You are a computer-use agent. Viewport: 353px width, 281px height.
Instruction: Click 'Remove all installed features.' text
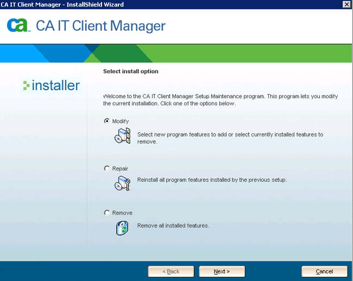click(x=173, y=226)
